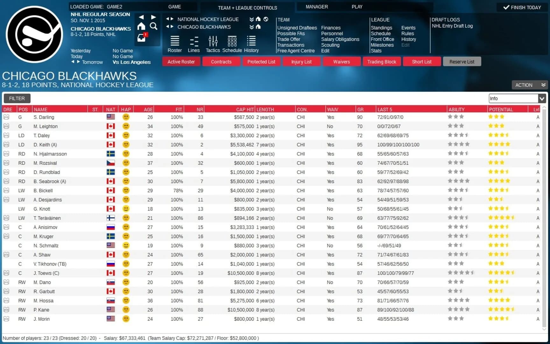Viewport: 550px width, 344px height.
Task: Open the Info dropdown above the roster table
Action: click(x=516, y=98)
